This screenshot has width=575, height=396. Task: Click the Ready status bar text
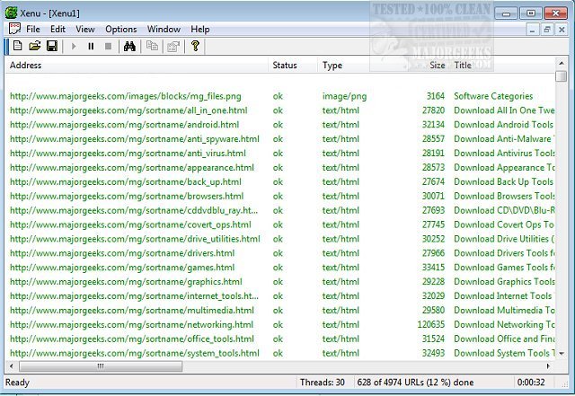click(x=17, y=383)
